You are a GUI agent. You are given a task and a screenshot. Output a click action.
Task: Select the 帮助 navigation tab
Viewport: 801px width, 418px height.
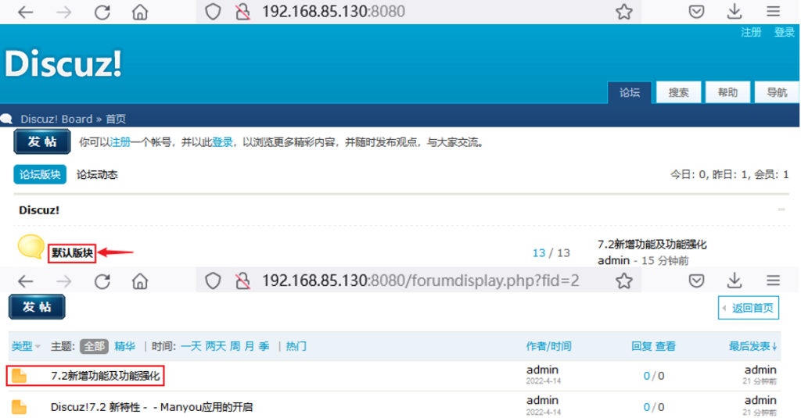(x=727, y=92)
